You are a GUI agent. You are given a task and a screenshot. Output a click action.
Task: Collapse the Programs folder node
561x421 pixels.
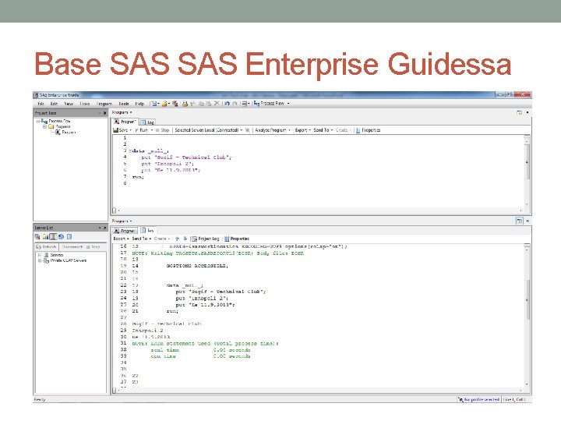44,127
